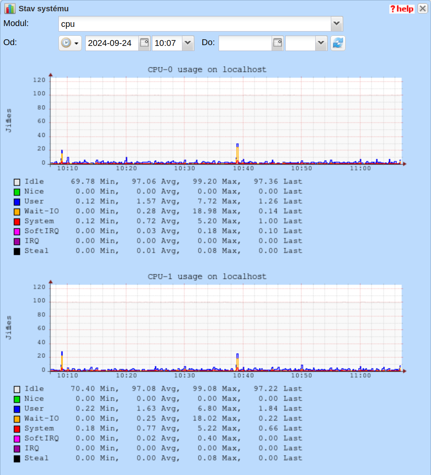Refresh the graphs with the reload icon
This screenshot has width=431, height=475.
pos(338,43)
